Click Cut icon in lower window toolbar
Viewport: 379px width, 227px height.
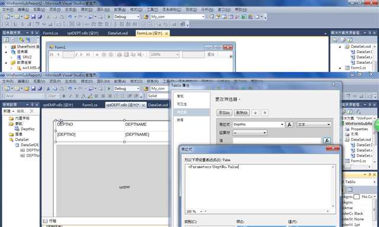coord(49,89)
